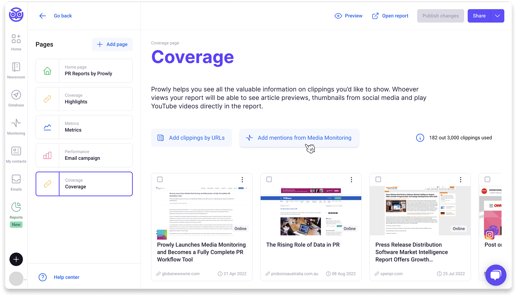
Task: Select the Metrics page in the Pages list
Action: (84, 127)
